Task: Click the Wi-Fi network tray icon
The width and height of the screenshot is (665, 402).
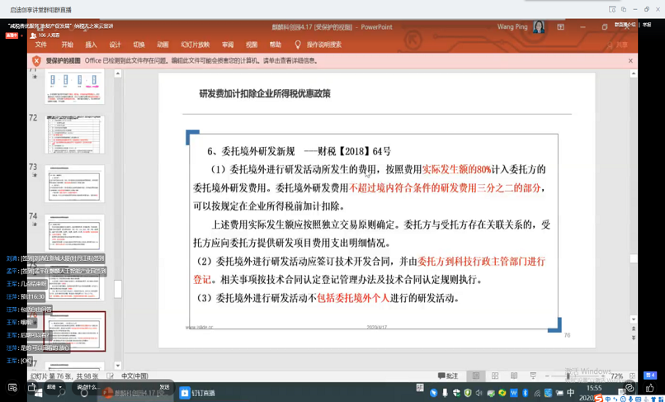Action: coord(537,393)
